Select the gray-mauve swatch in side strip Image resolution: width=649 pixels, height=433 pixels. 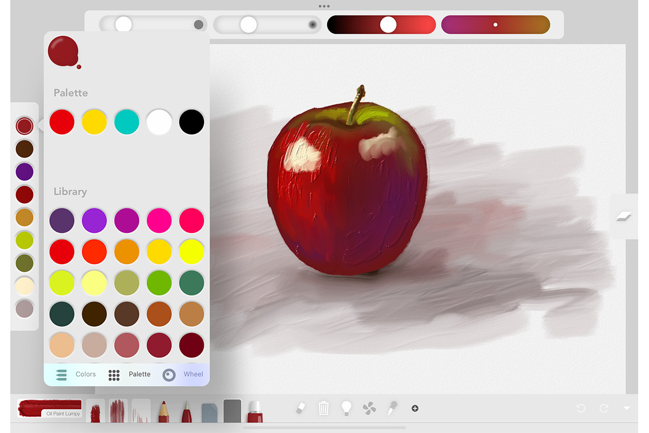24,309
